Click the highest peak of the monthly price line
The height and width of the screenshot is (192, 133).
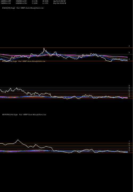coord(18,140)
